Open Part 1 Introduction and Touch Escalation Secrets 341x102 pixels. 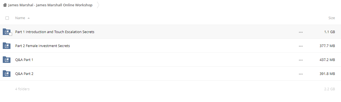point(55,32)
